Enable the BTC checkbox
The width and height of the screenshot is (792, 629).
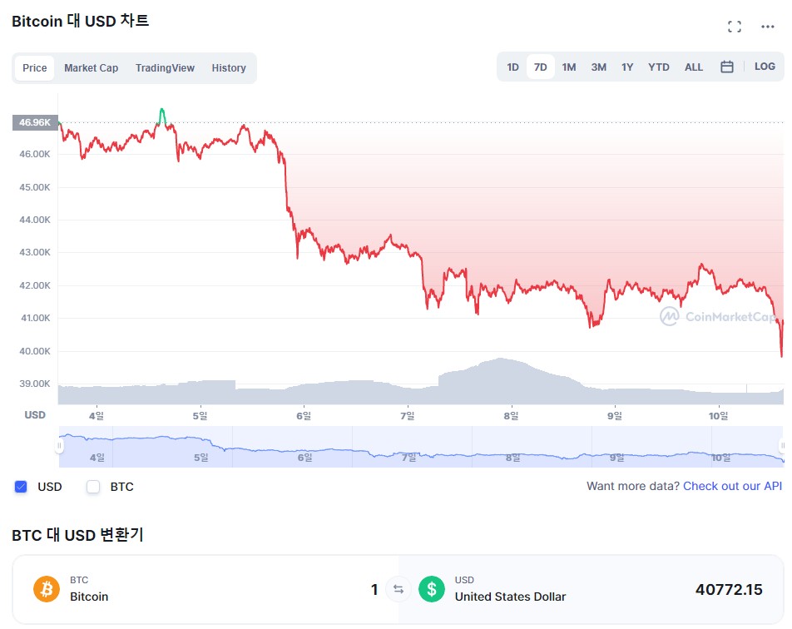click(93, 487)
